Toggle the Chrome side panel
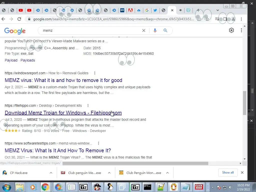Screen dimensions: 256x192 pyautogui.click(x=225, y=19)
